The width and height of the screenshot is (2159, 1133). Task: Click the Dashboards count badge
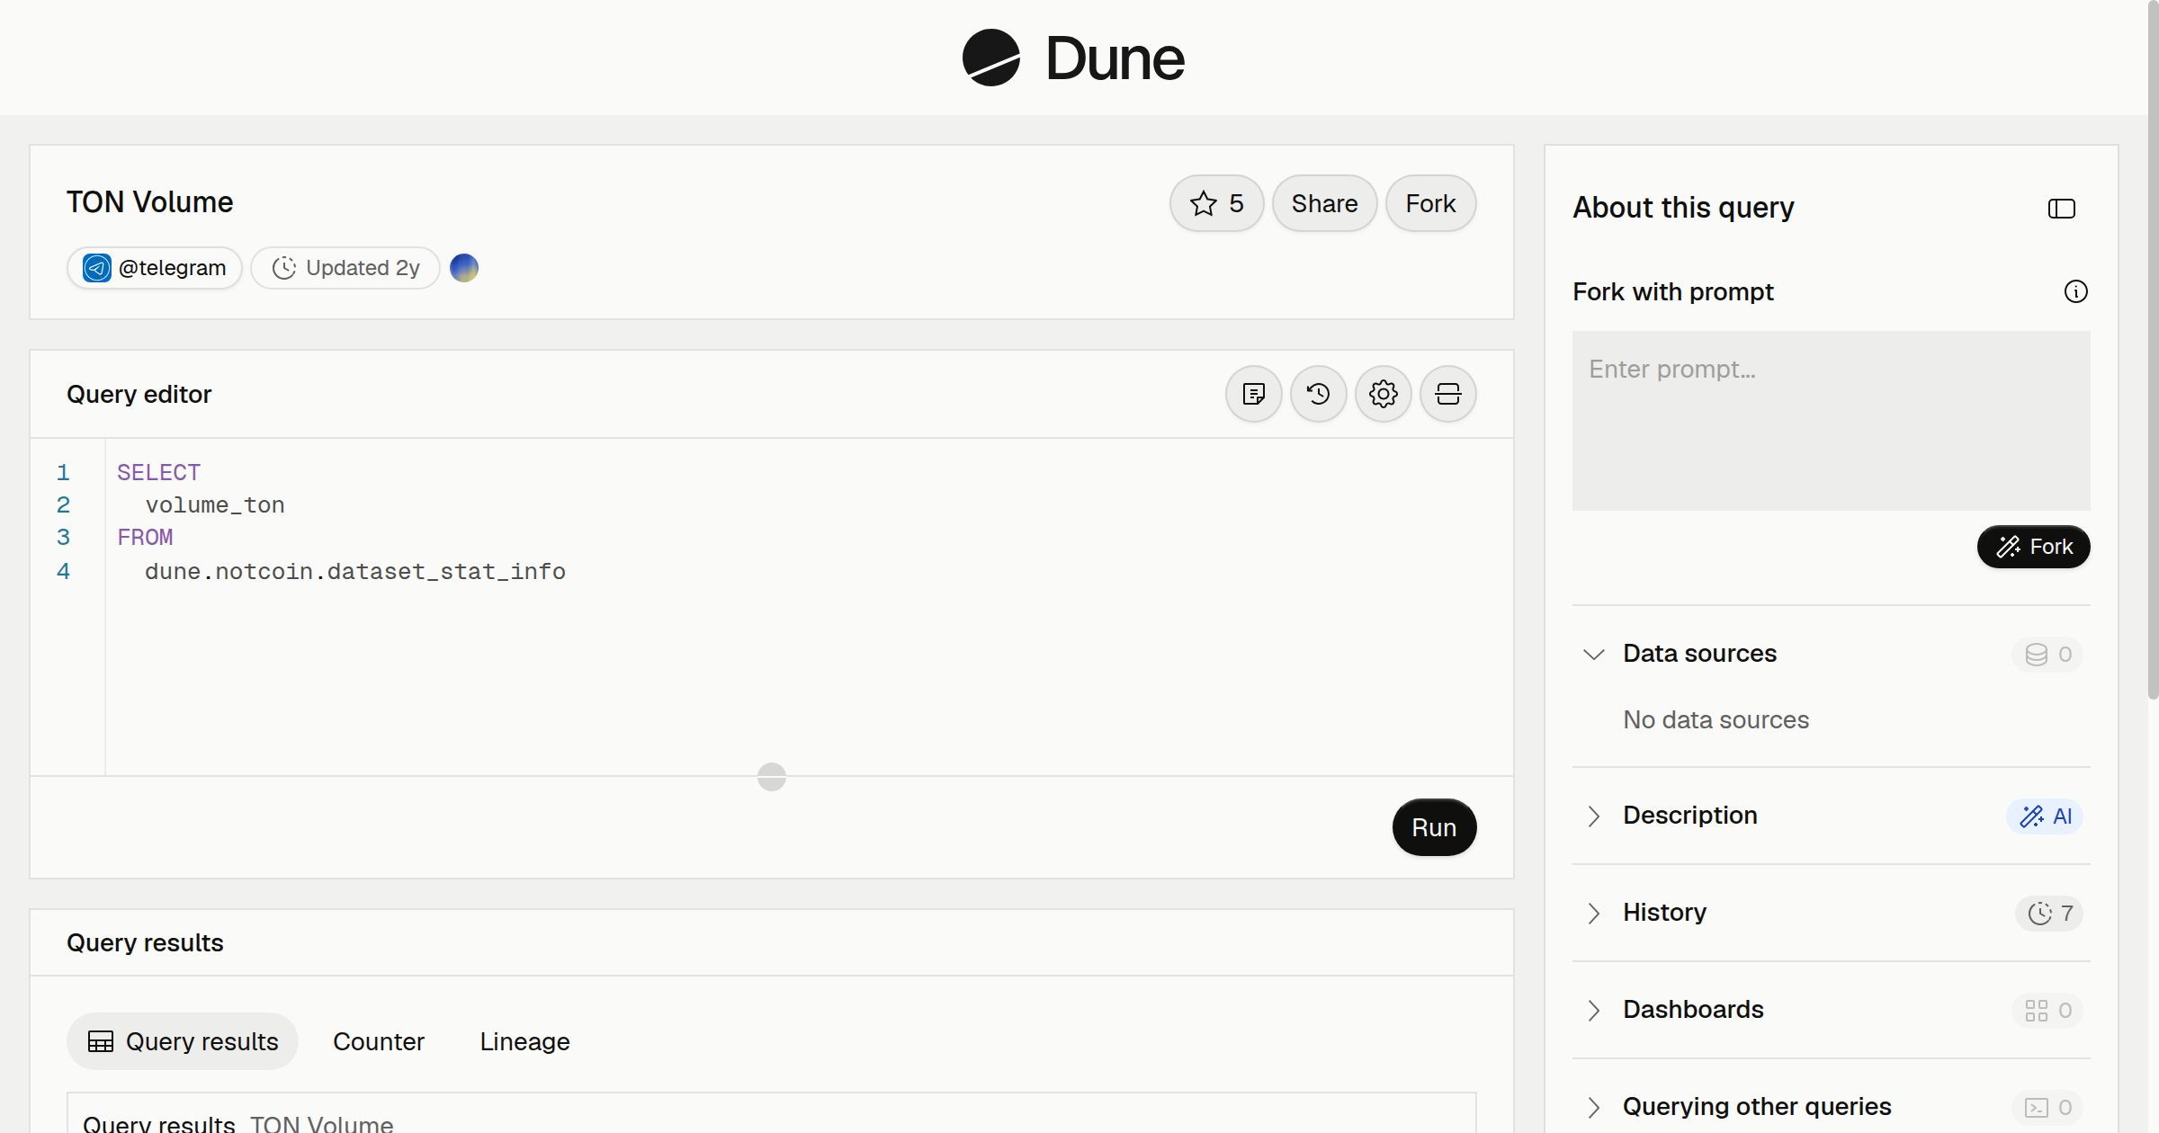[x=2047, y=1010]
